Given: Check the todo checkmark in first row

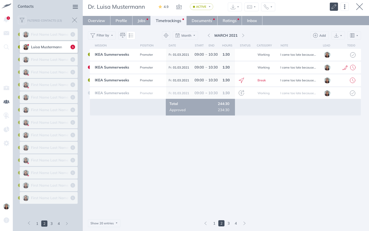Looking at the screenshot, I should [353, 55].
